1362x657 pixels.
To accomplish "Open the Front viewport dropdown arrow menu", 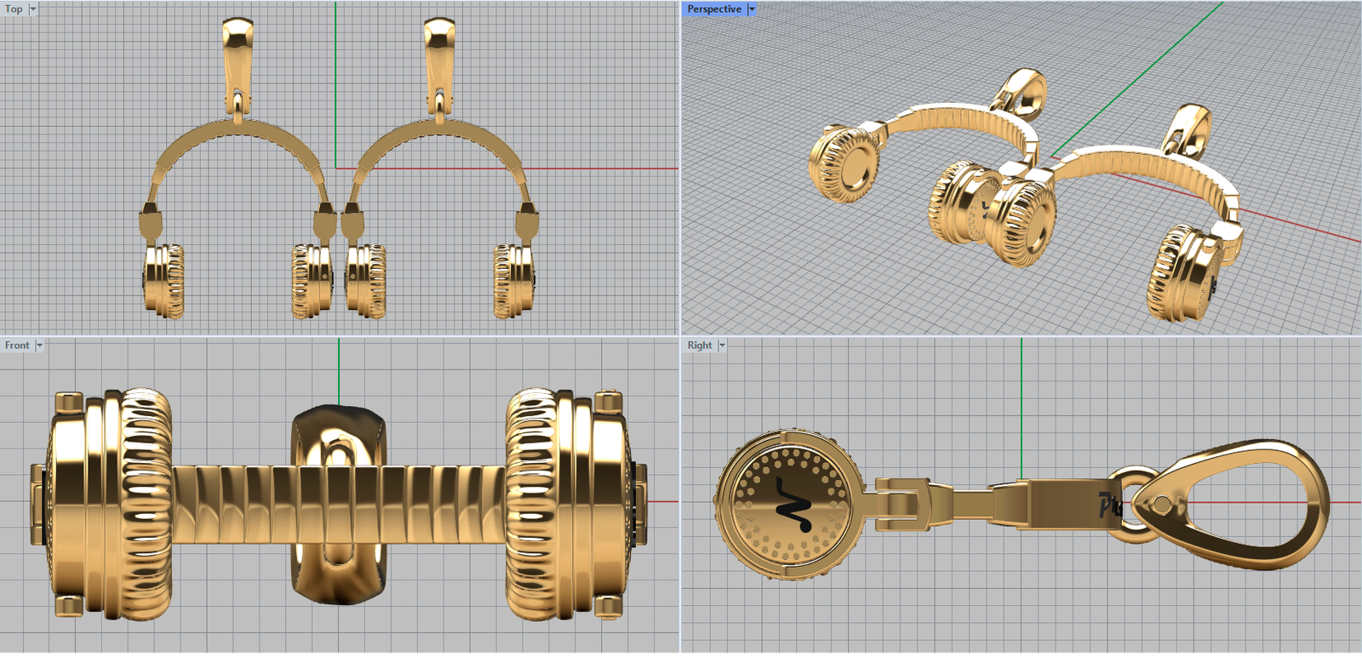I will pyautogui.click(x=39, y=346).
